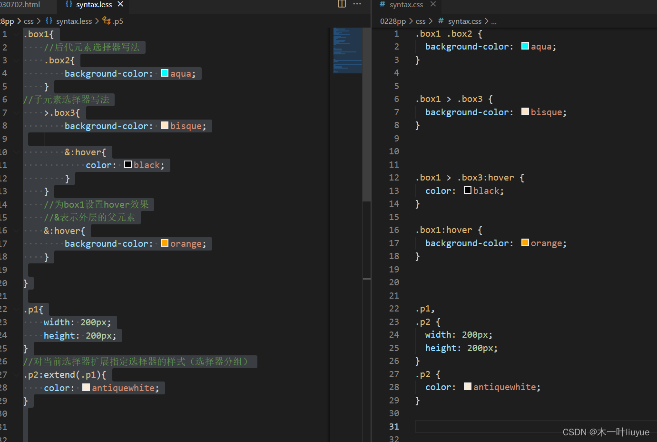Image resolution: width=657 pixels, height=442 pixels.
Task: Fold the >.box3 block at line 7
Action: click(x=17, y=113)
